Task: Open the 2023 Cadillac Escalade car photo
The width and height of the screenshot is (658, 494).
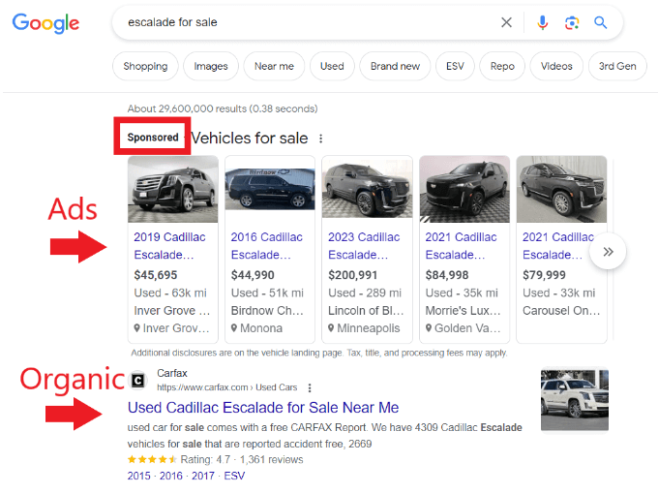Action: [x=368, y=190]
